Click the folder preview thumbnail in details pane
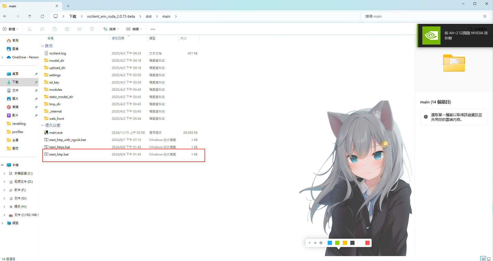This screenshot has height=261, width=493. [x=454, y=63]
